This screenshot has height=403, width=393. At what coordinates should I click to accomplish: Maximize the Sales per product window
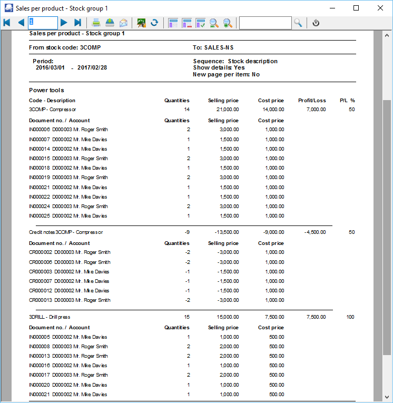(x=356, y=8)
